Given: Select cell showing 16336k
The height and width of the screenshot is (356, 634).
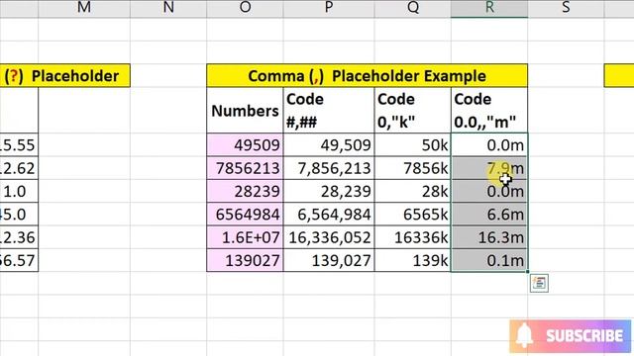Looking at the screenshot, I should pyautogui.click(x=413, y=237).
